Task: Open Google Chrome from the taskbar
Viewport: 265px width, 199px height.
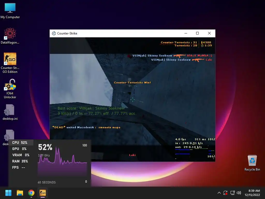Action: click(x=31, y=193)
